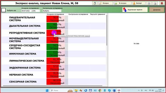Close the express-analysis with red X

(x=162, y=3)
